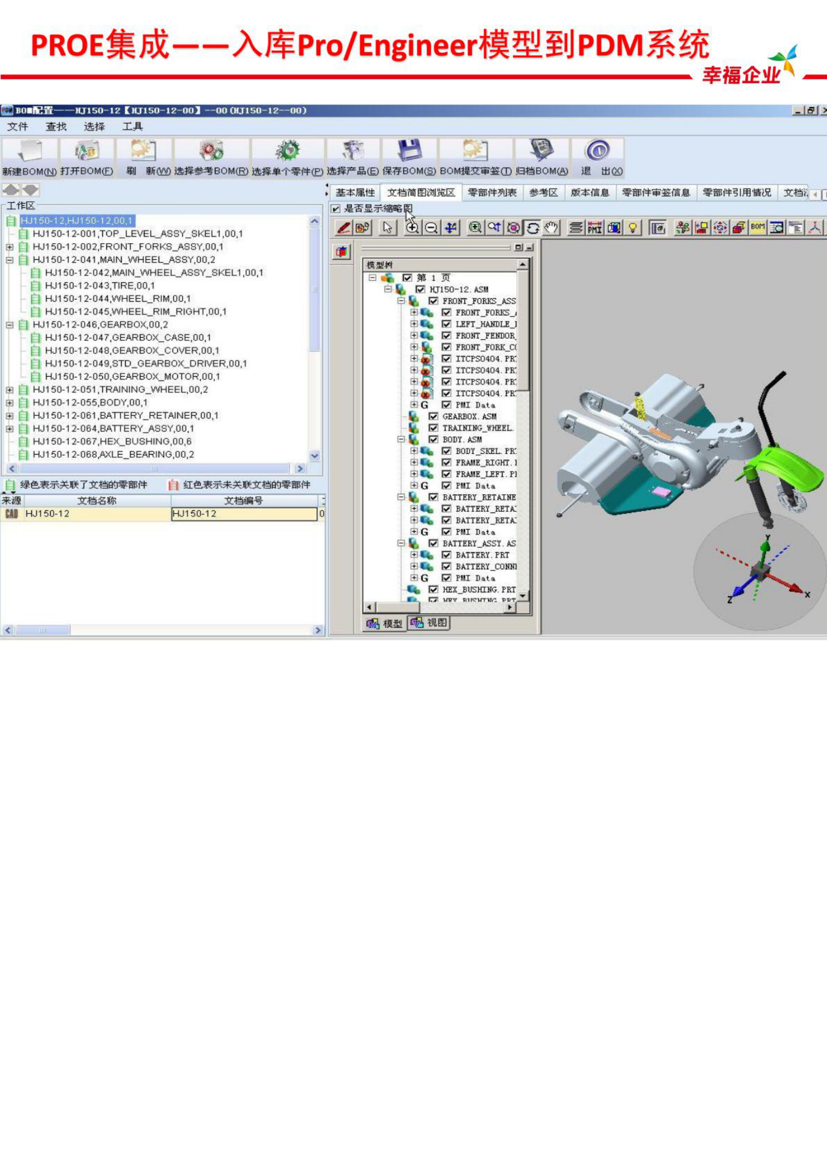The width and height of the screenshot is (827, 1171).
Task: Click the light bulb viewer icon
Action: click(633, 228)
